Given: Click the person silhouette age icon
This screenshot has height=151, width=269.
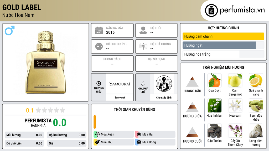Looking at the screenshot, I should 143,30.
